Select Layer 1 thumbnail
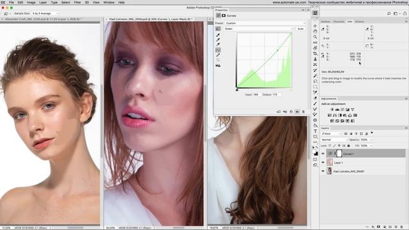 [x=330, y=162]
